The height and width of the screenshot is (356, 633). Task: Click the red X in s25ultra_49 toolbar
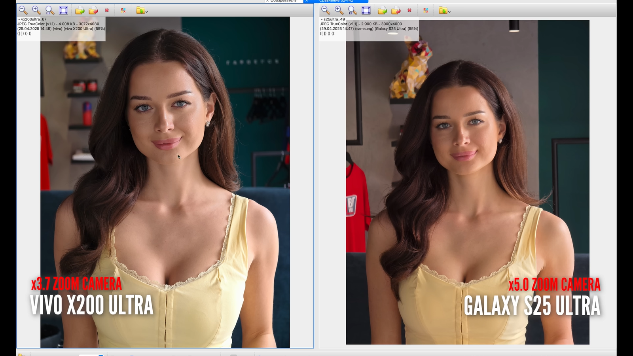pyautogui.click(x=409, y=10)
